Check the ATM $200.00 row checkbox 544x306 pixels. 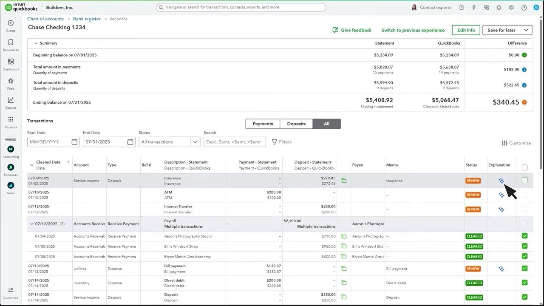(524, 195)
